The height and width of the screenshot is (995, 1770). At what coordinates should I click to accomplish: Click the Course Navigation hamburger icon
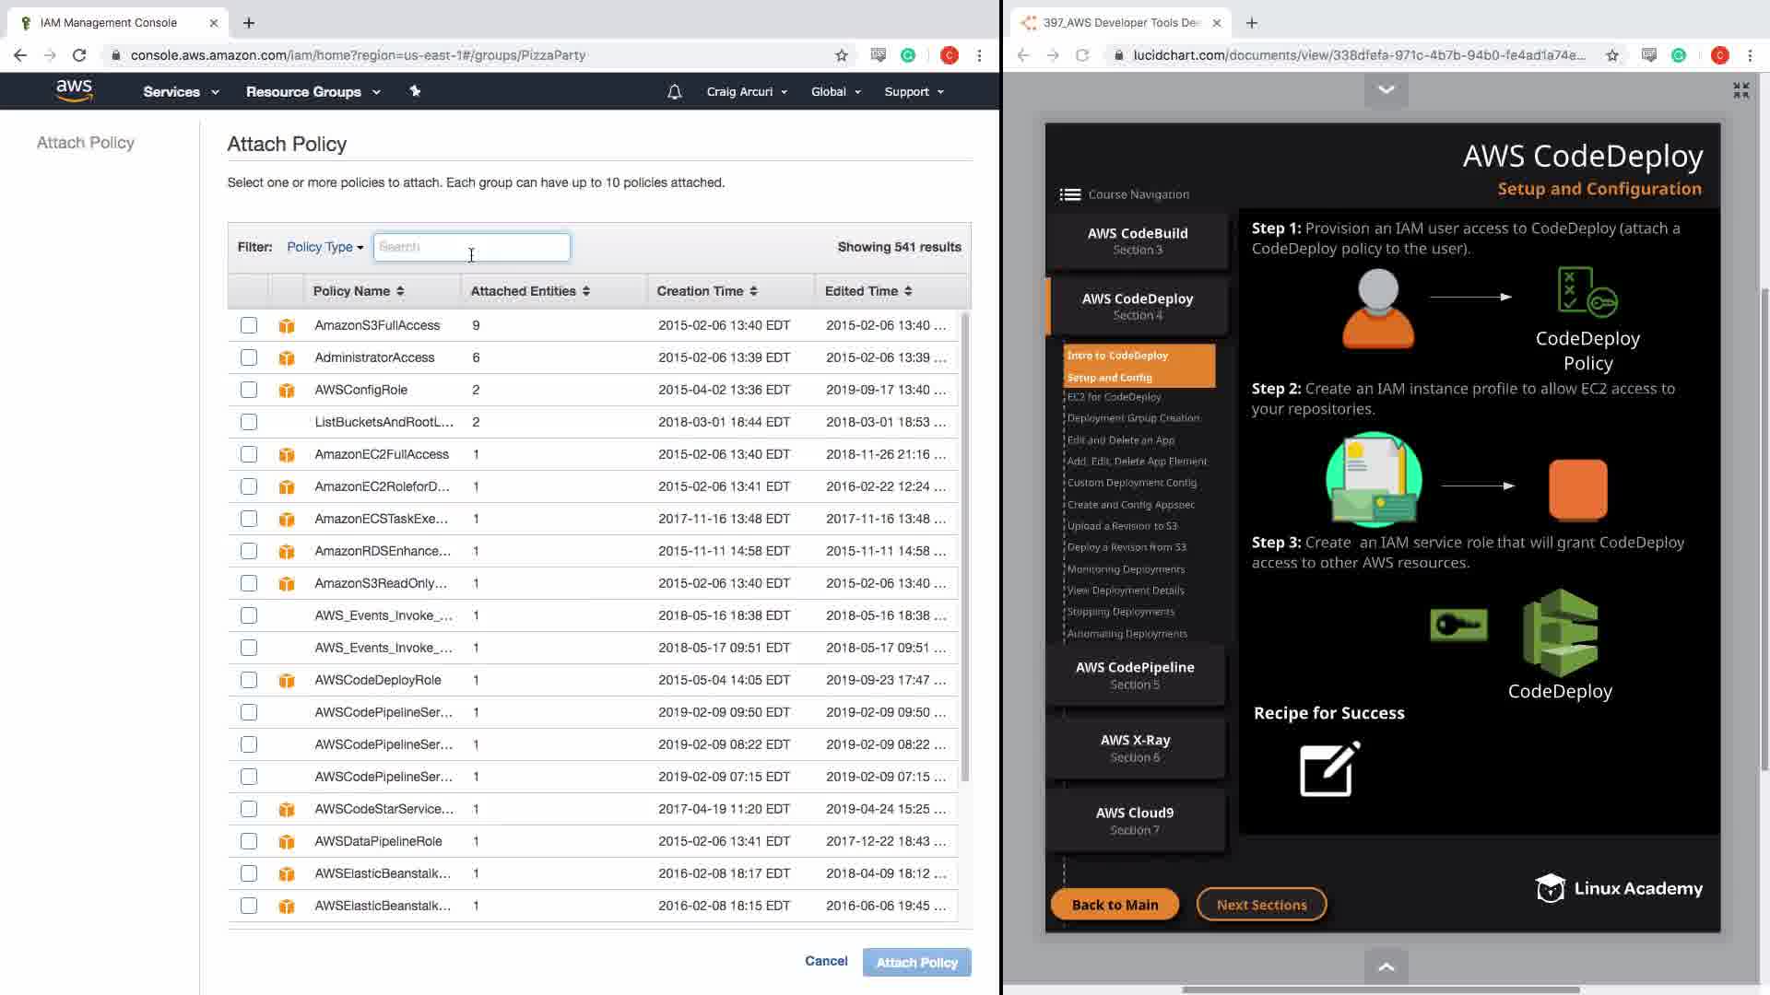(x=1069, y=194)
